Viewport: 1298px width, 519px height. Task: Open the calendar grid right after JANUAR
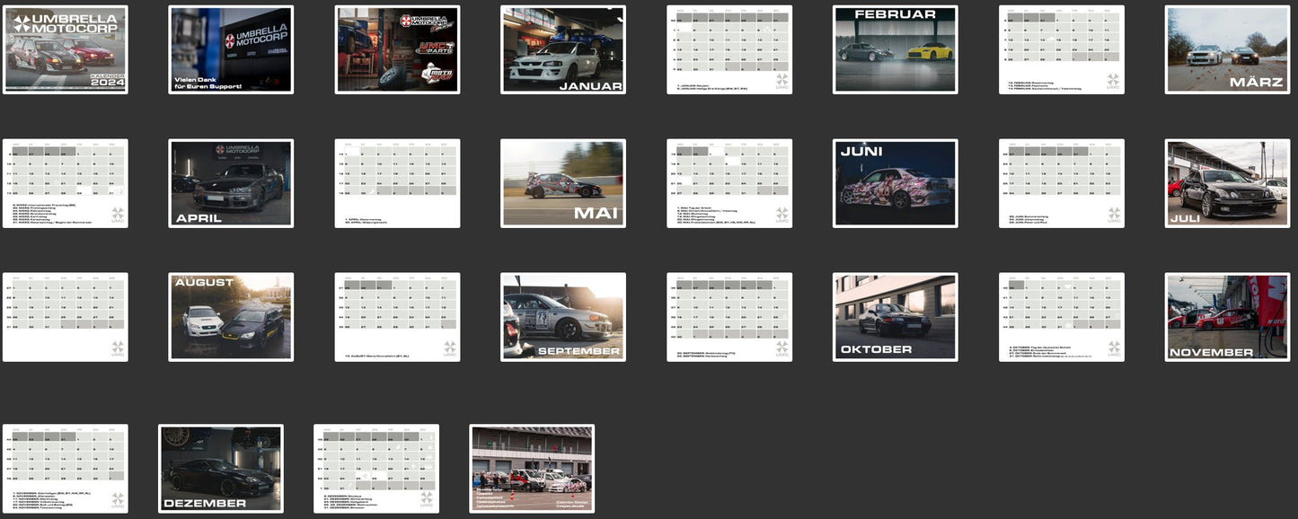(729, 49)
